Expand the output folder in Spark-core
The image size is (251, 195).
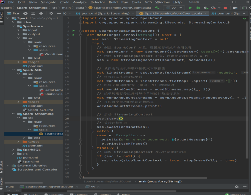click(x=18, y=34)
